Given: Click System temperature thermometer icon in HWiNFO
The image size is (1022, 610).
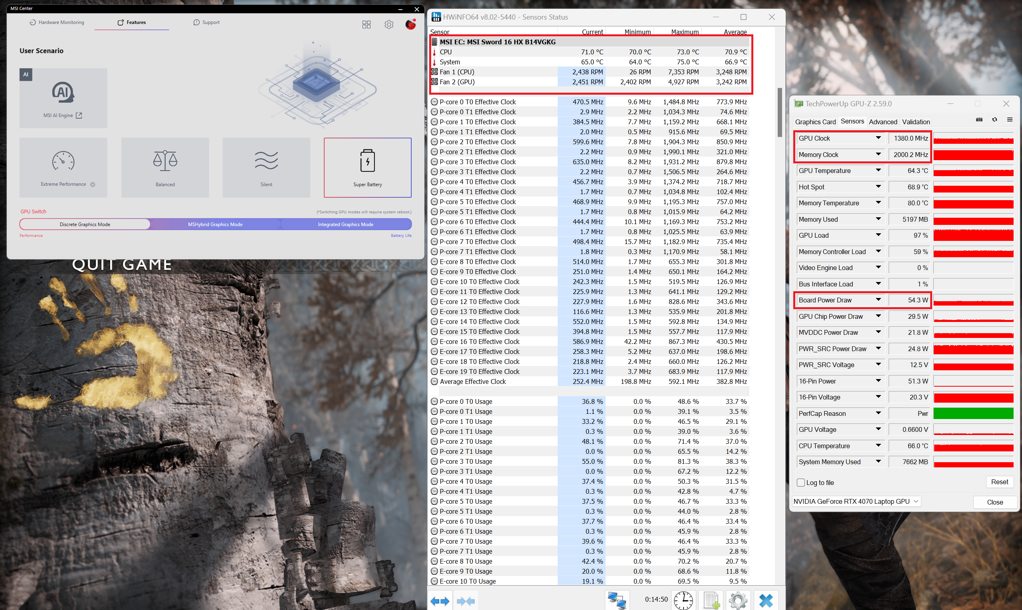Looking at the screenshot, I should tap(434, 62).
